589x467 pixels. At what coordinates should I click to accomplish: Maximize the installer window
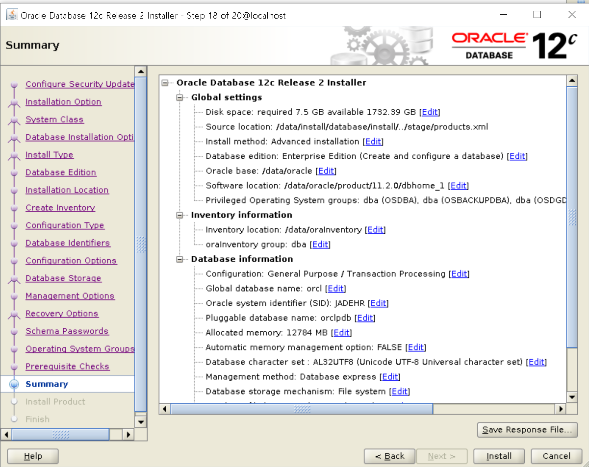click(x=537, y=15)
